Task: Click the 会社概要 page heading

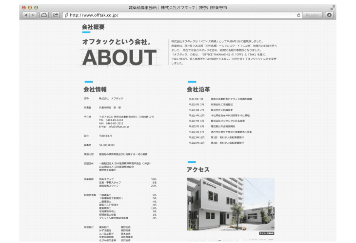Action: [x=93, y=27]
